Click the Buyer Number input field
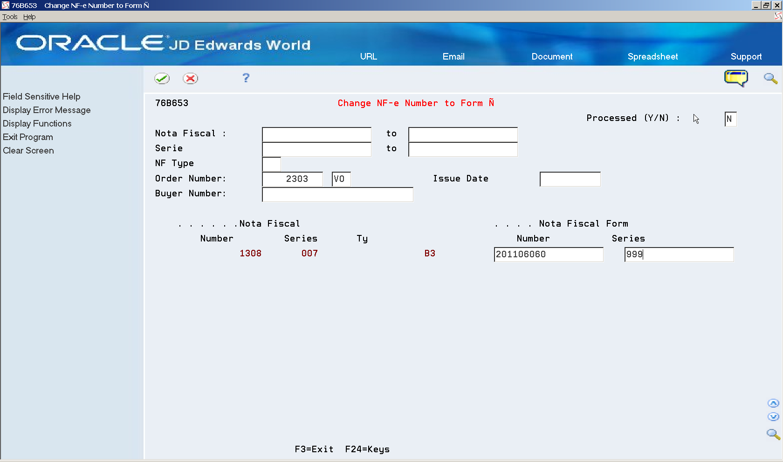This screenshot has width=783, height=462. tap(337, 194)
